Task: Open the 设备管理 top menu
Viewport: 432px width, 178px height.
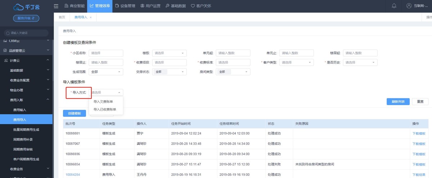Action: (x=125, y=6)
